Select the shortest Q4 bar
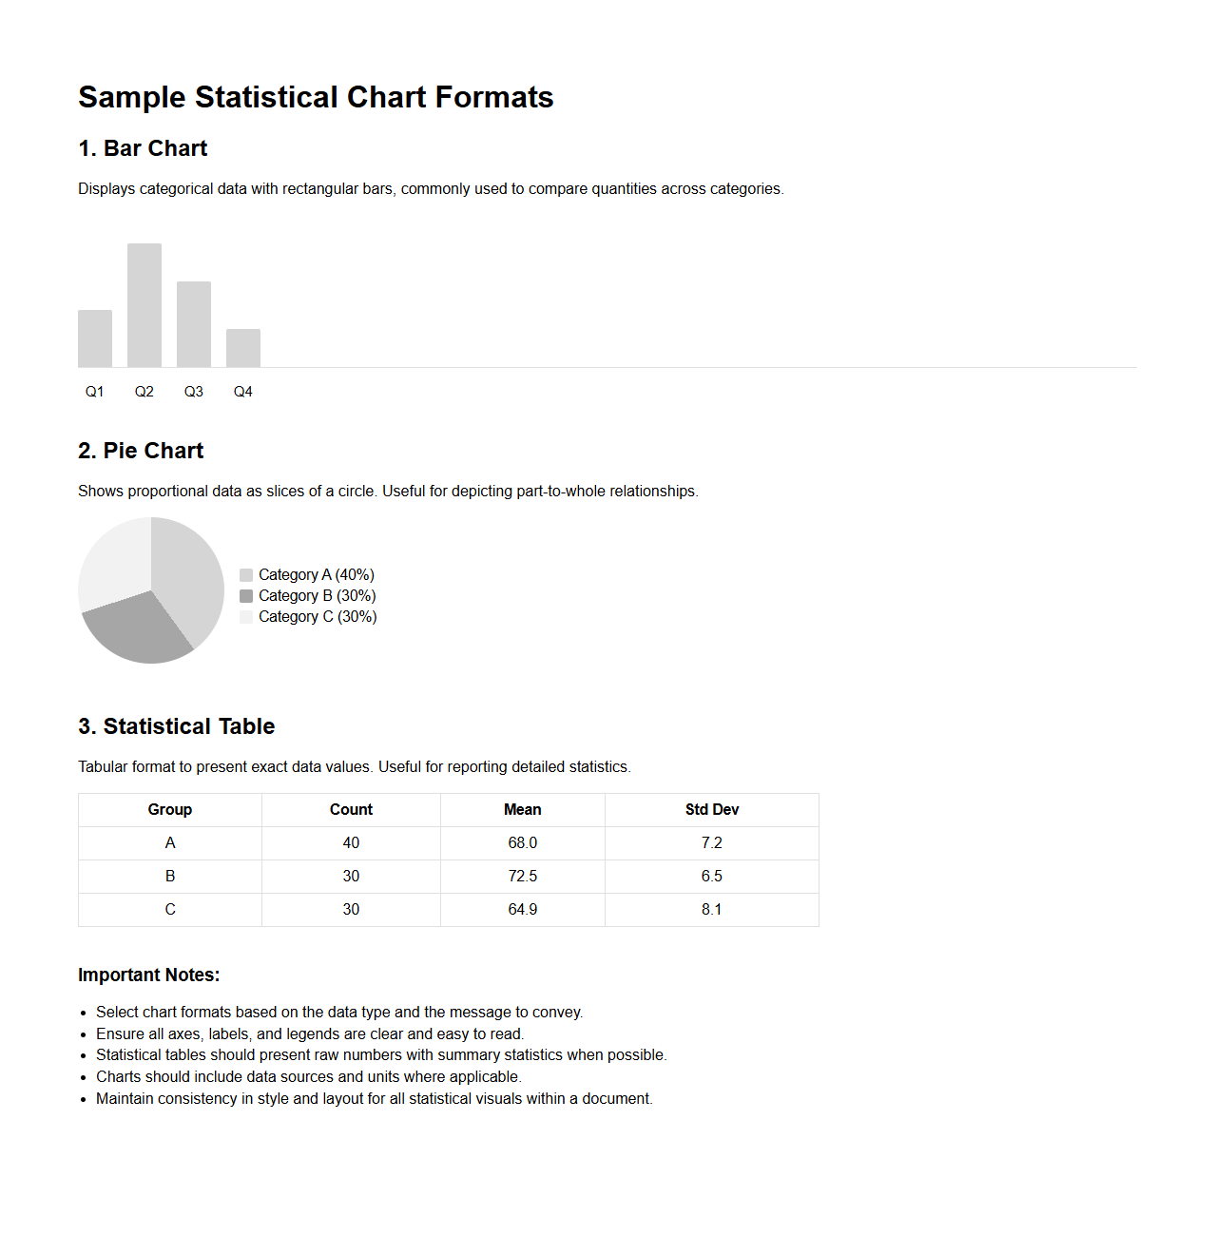 tap(243, 348)
